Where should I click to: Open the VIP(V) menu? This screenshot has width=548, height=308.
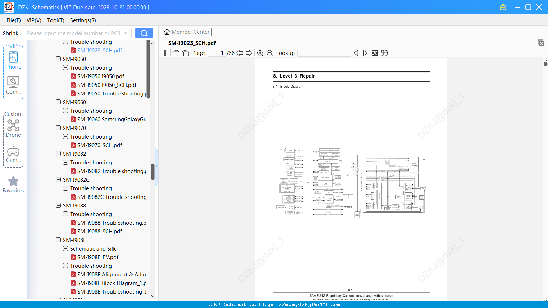[34, 20]
